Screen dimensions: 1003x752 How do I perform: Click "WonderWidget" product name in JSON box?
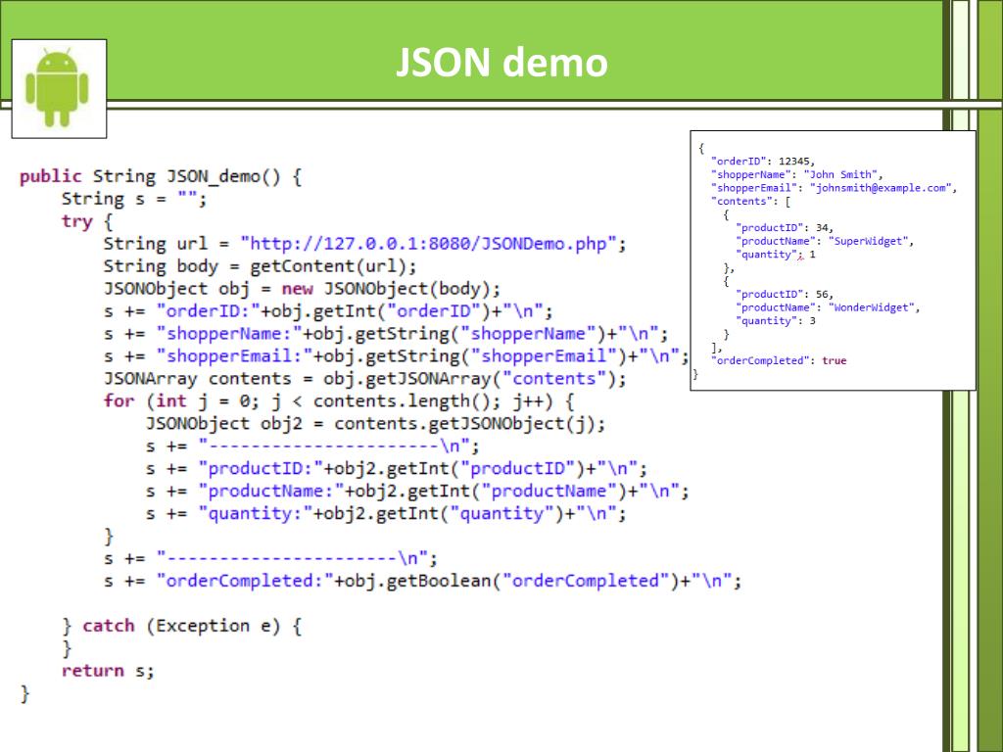[871, 307]
